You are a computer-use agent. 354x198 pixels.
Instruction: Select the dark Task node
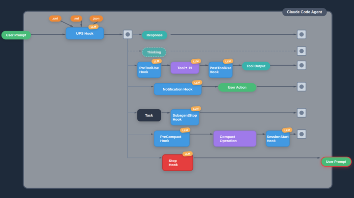coord(149,115)
